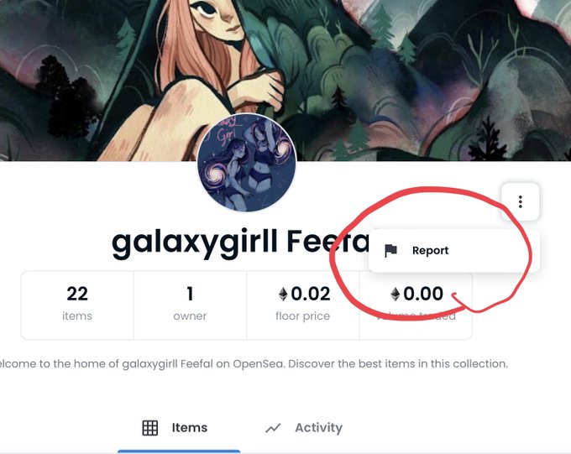Open the galaxy girl collection avatar

pyautogui.click(x=247, y=163)
